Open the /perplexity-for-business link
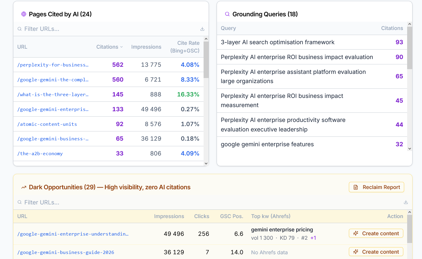Viewport: 422px width, 259px height. (x=53, y=65)
